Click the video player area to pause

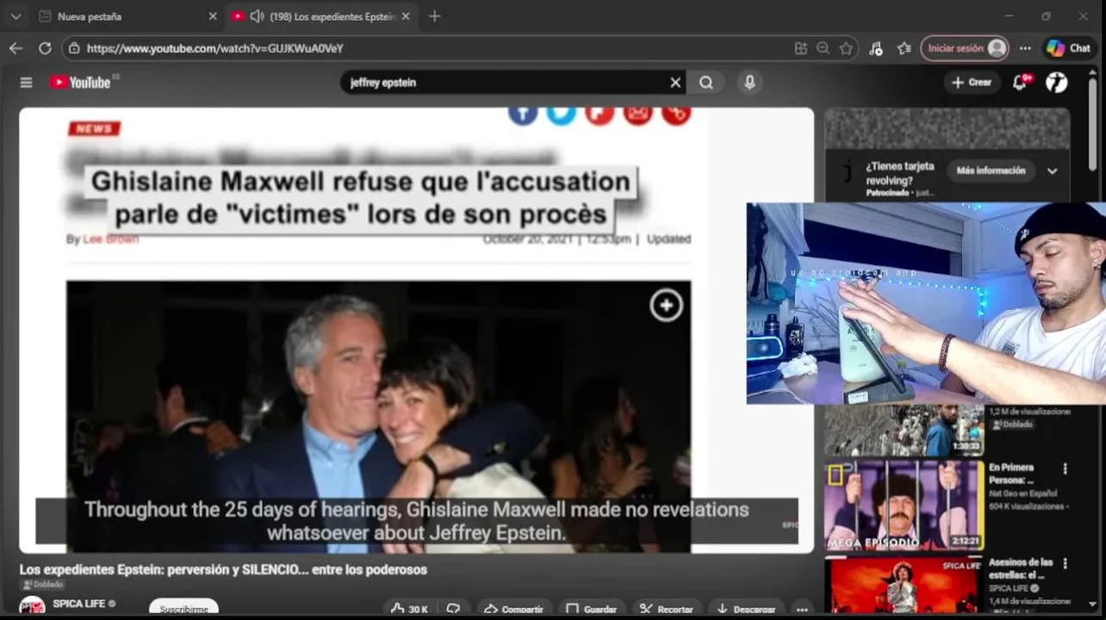click(416, 330)
